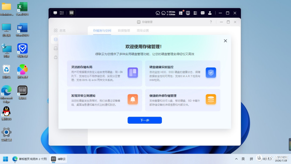Click the desktop view icon in UGREEN toolbar
The width and height of the screenshot is (291, 164).
(55, 13)
